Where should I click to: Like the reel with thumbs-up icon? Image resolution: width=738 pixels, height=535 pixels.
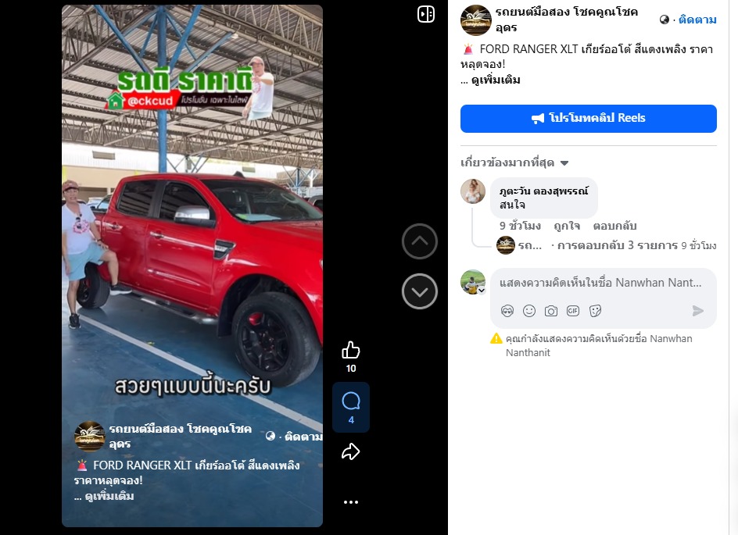pyautogui.click(x=351, y=350)
